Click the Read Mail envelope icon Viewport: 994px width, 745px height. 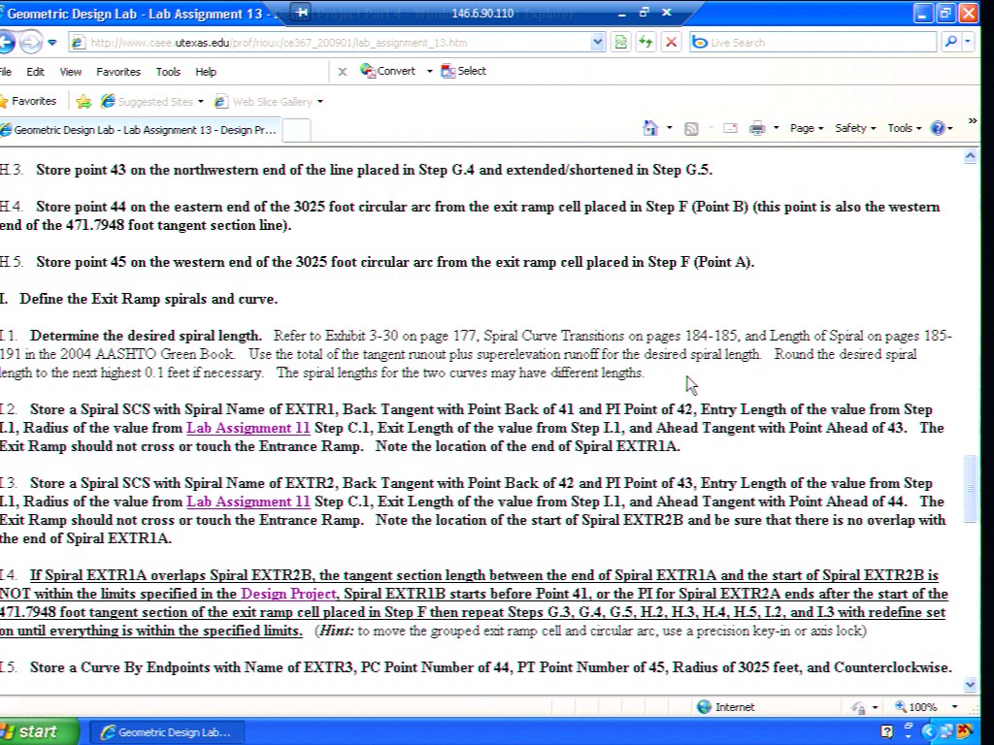[x=730, y=129]
